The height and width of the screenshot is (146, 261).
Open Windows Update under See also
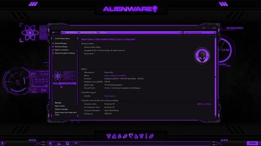pos(61,109)
